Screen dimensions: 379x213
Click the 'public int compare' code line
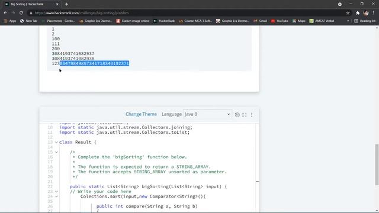pos(147,206)
